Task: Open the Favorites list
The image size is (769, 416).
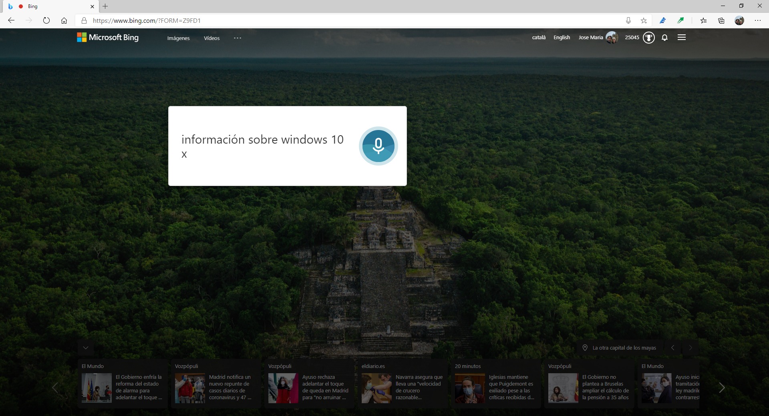Action: pos(703,20)
